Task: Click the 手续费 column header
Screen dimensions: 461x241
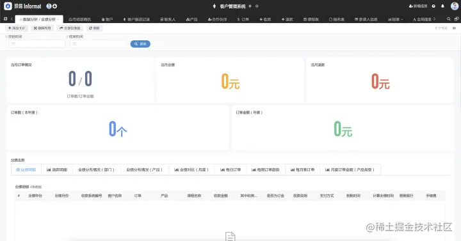Action: [431, 196]
